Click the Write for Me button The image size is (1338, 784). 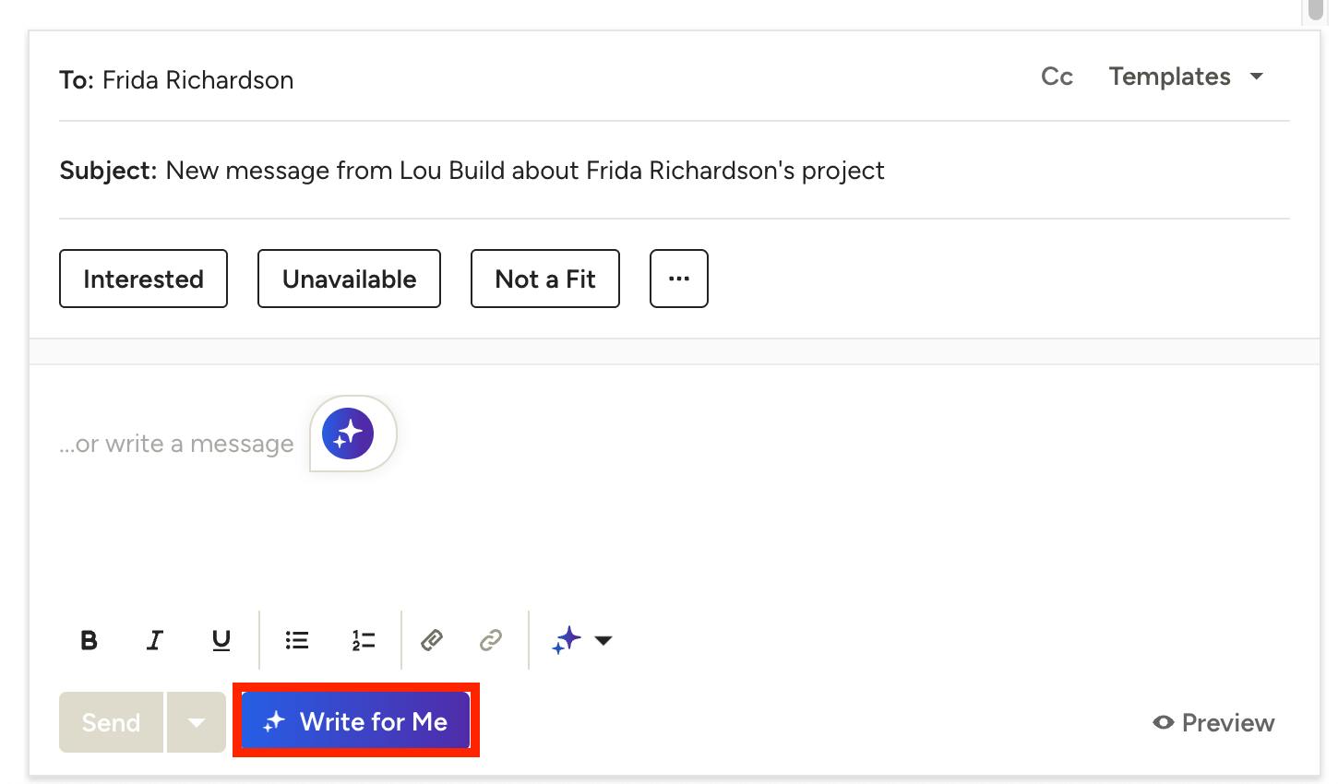coord(356,721)
